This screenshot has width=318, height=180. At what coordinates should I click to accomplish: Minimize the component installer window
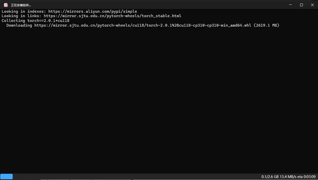pyautogui.click(x=290, y=5)
